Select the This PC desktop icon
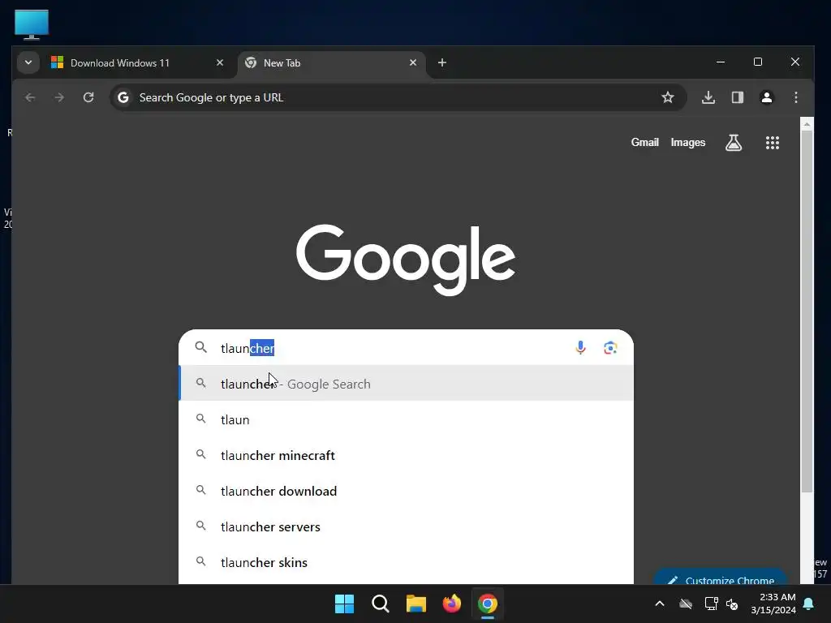831x623 pixels. (x=32, y=24)
